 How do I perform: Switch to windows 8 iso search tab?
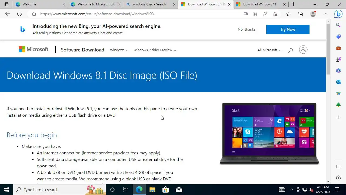pos(151,4)
